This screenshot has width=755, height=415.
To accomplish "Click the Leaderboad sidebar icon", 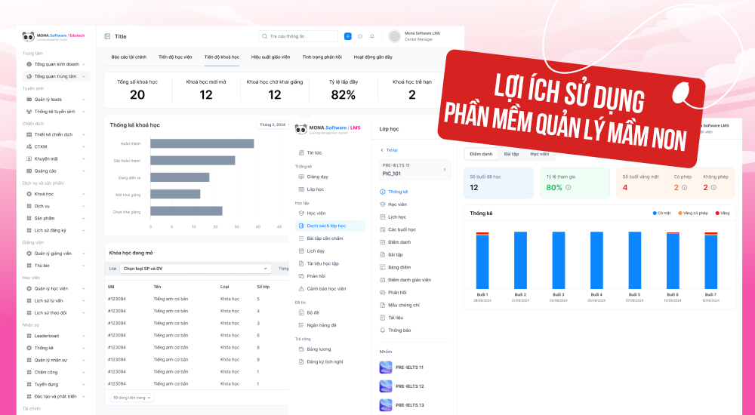I will [x=29, y=336].
